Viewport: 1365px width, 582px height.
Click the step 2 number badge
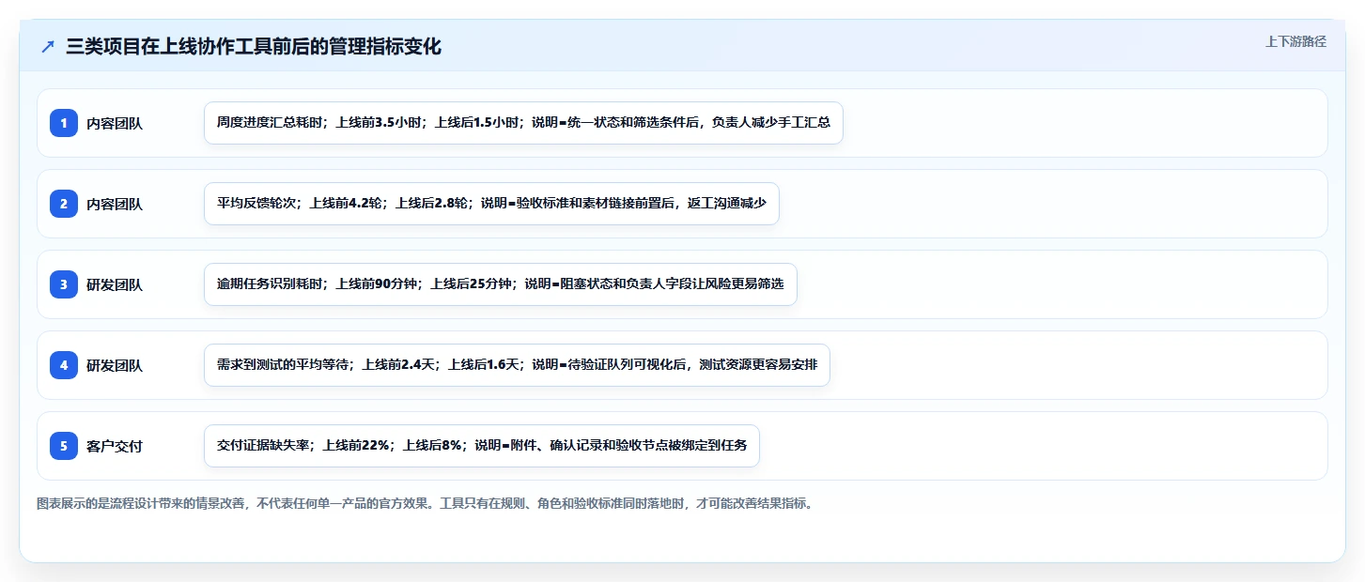(x=64, y=204)
